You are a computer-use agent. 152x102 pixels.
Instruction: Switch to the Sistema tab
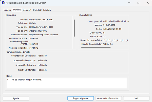(8, 10)
